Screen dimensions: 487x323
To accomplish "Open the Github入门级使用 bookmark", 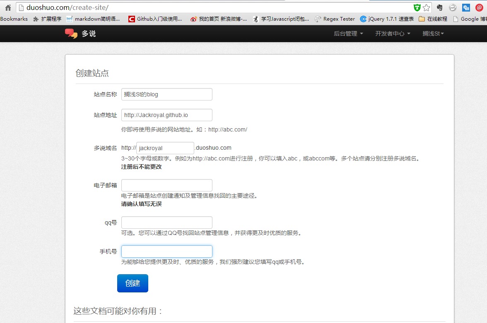I will (155, 19).
